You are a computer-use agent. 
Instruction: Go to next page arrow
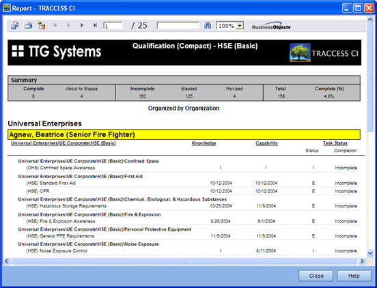pyautogui.click(x=82, y=25)
